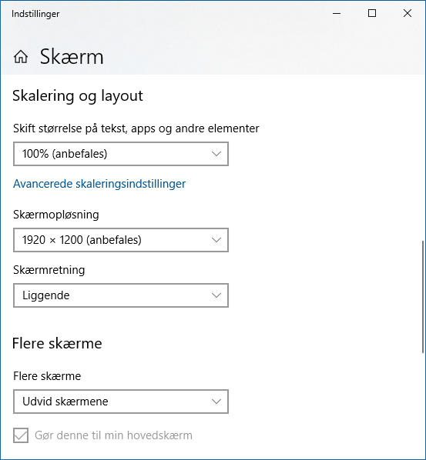
Task: Open the Udvid skærmene dropdown
Action: point(121,402)
